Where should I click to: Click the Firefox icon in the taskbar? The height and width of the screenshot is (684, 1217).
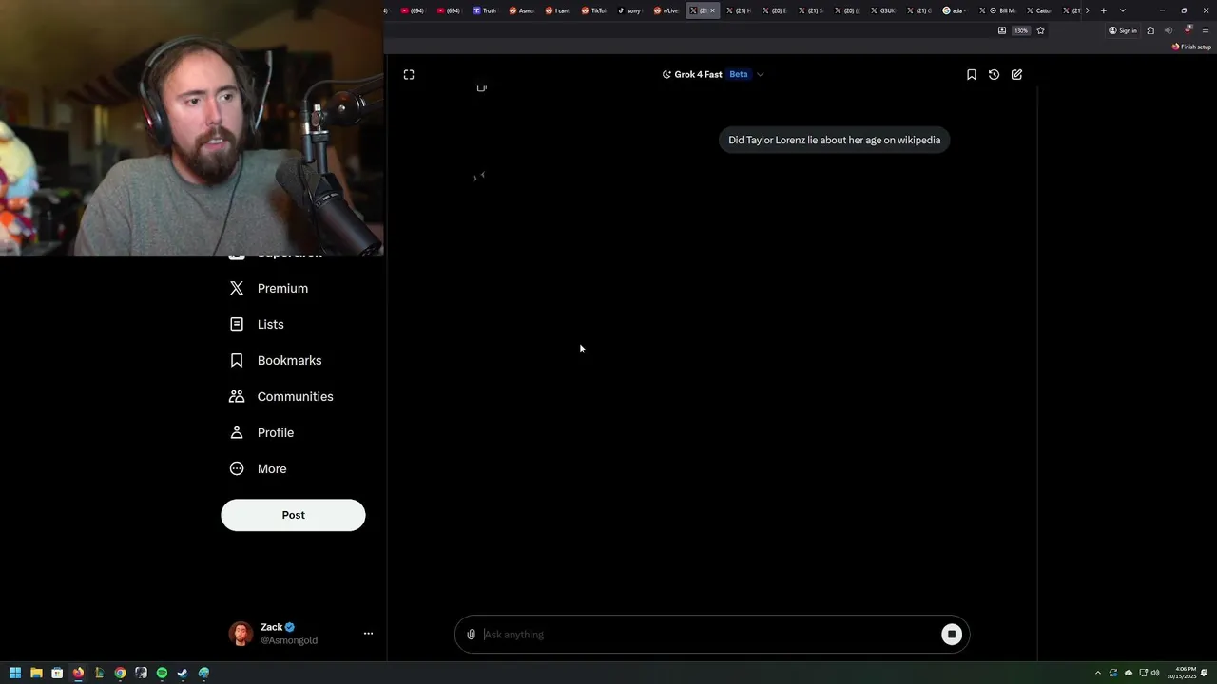78,673
